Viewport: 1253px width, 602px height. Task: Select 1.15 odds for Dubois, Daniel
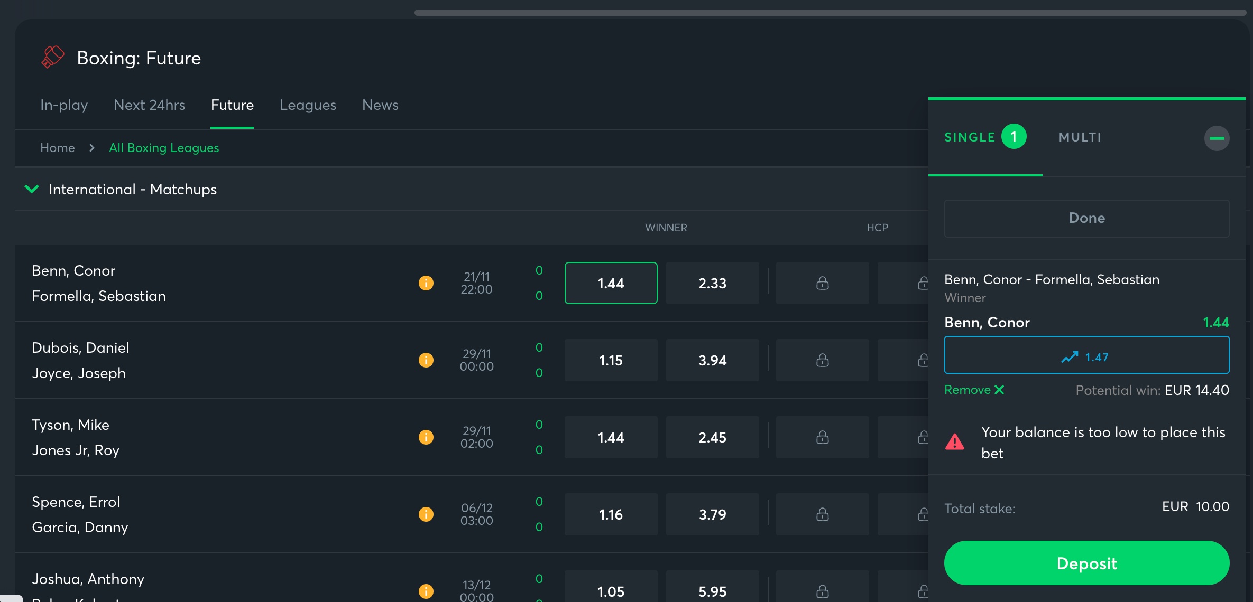tap(611, 360)
